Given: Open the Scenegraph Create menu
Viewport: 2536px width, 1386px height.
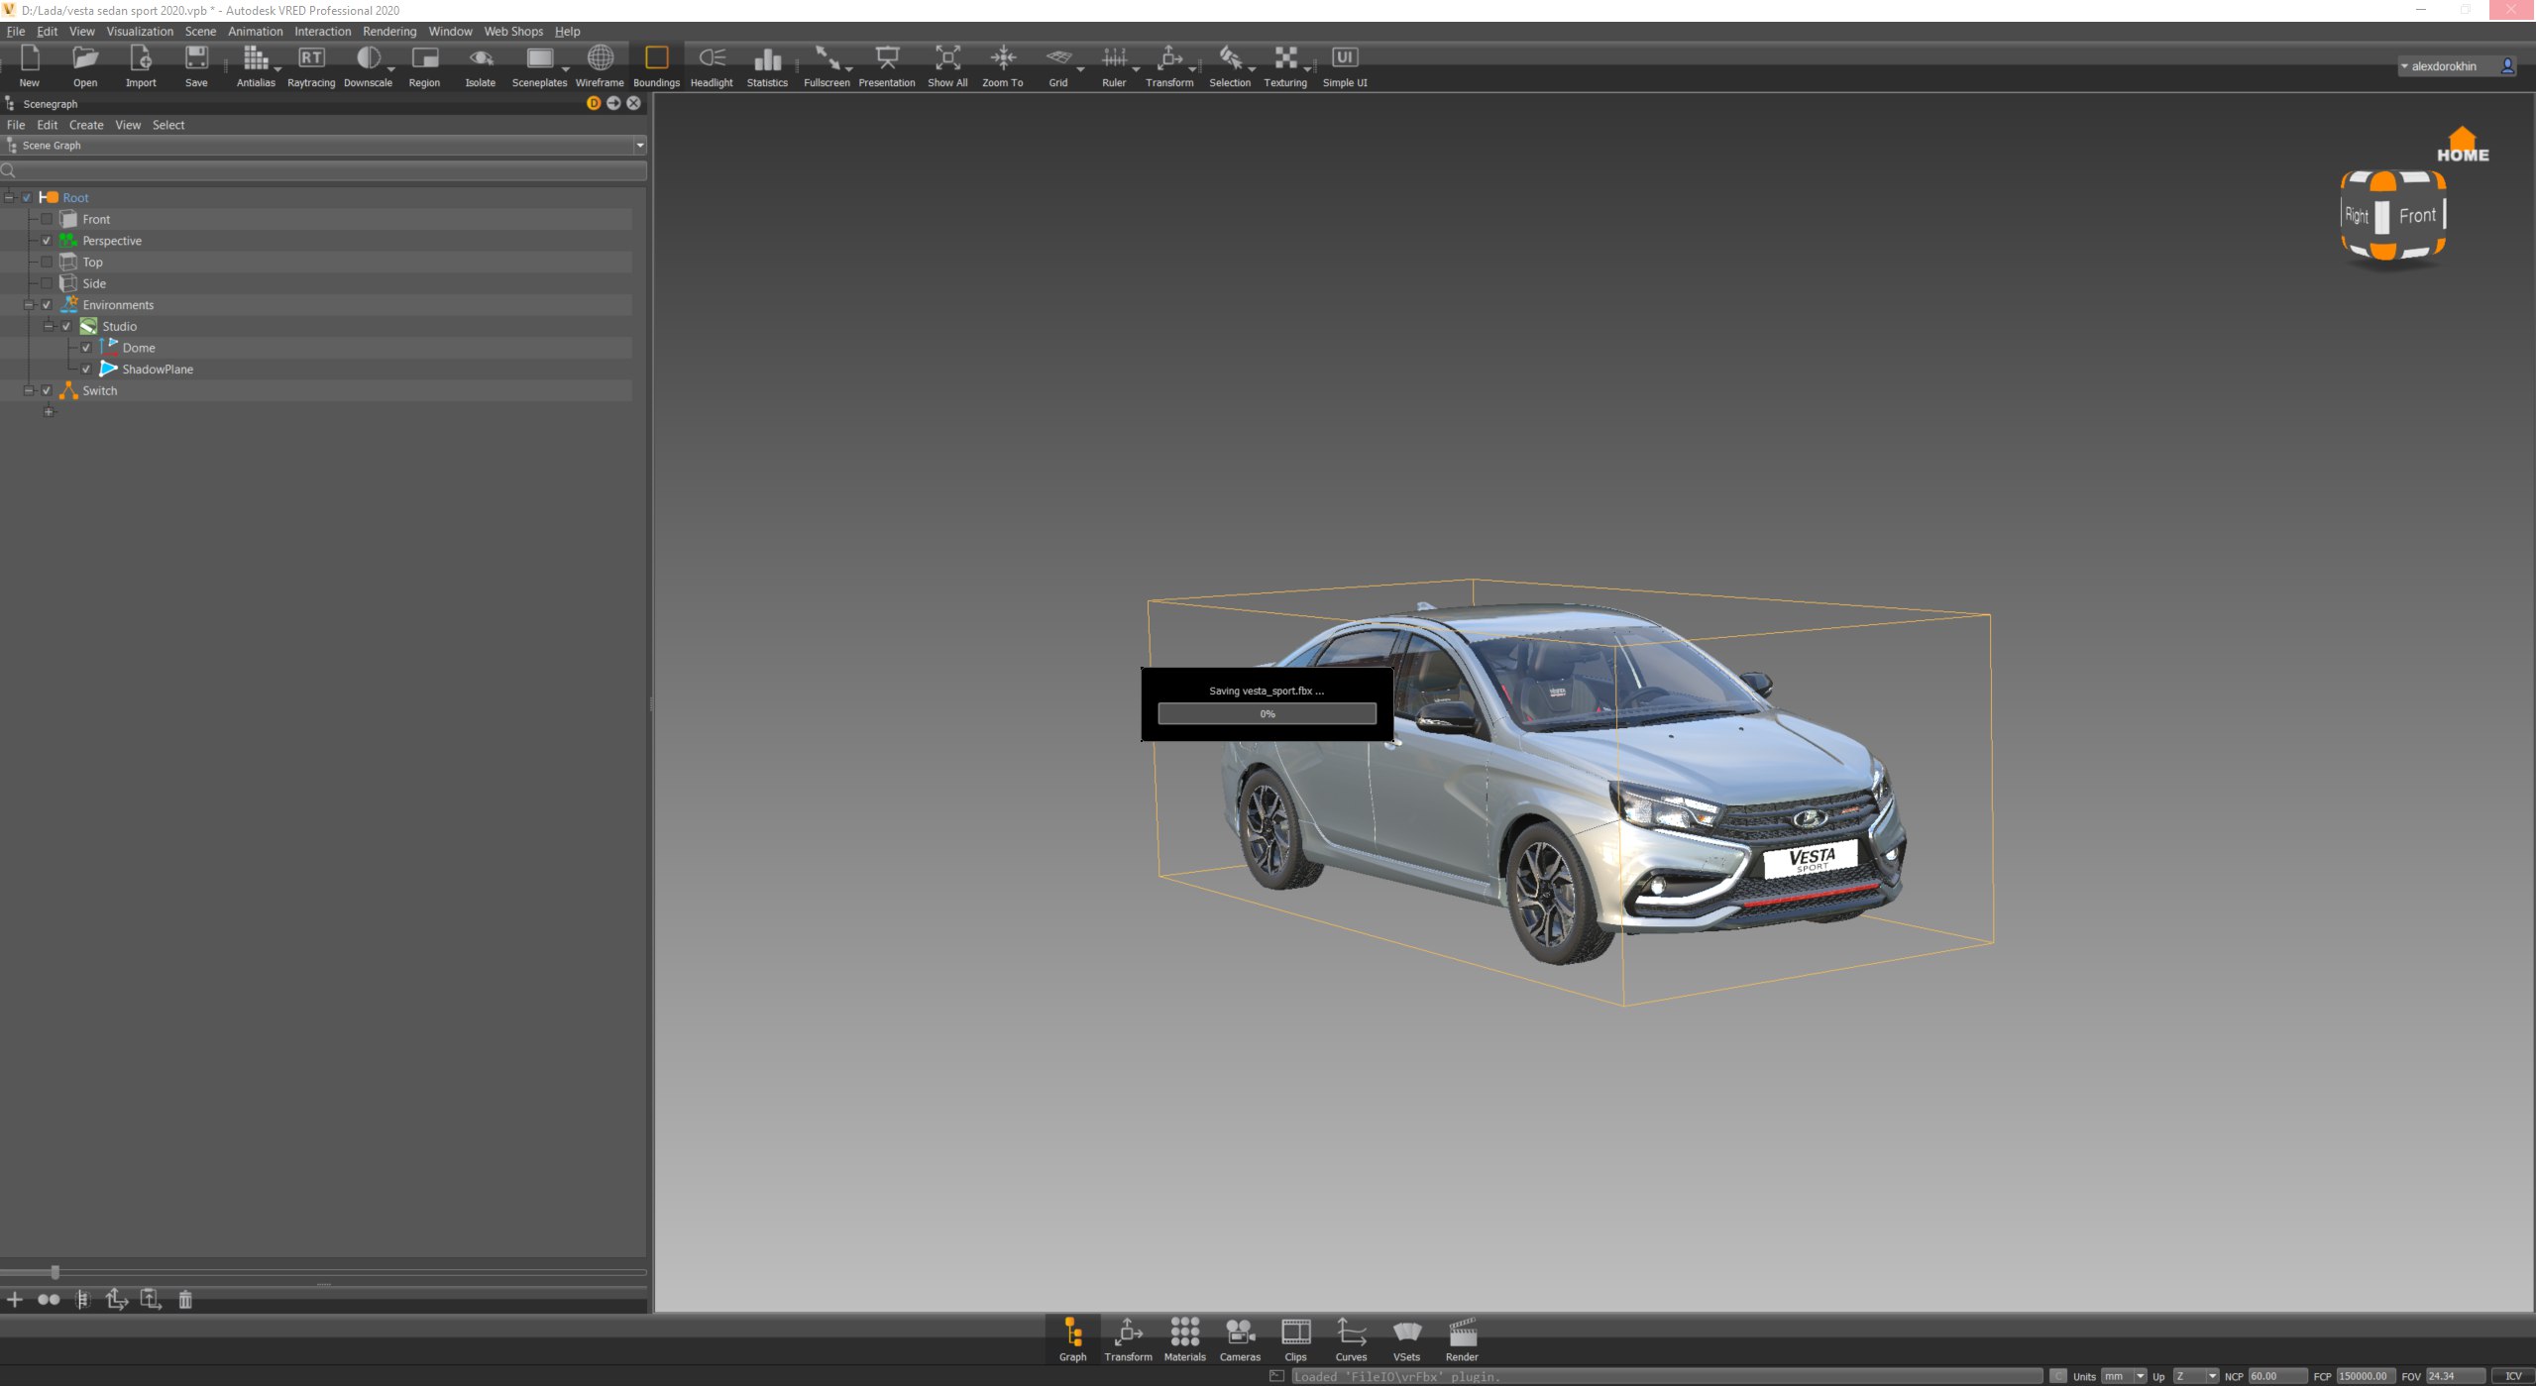Looking at the screenshot, I should (x=86, y=125).
